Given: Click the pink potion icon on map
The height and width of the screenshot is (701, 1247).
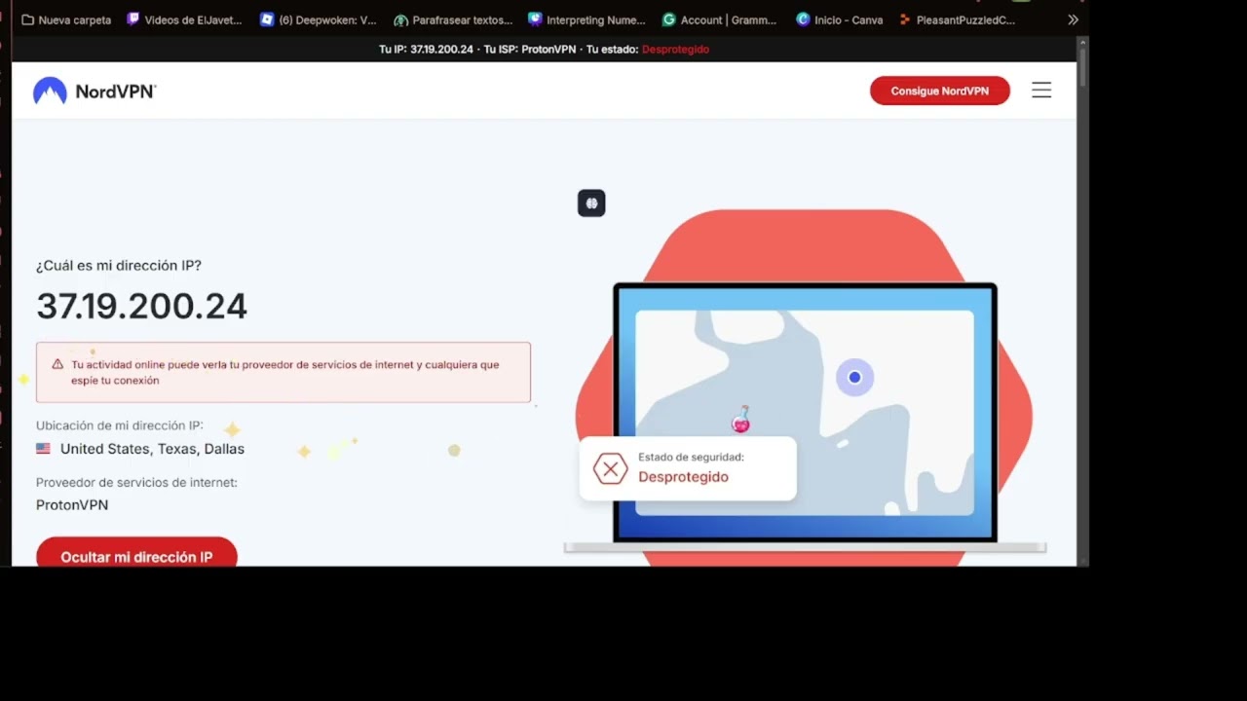Looking at the screenshot, I should tap(741, 420).
